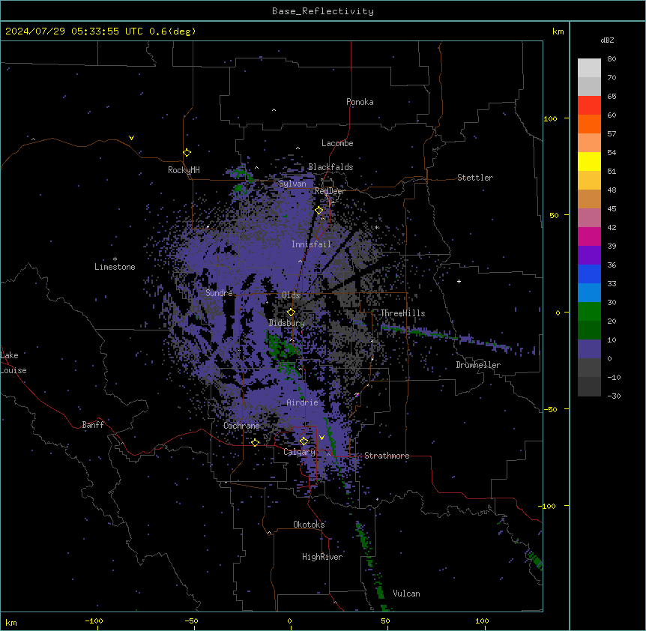Image resolution: width=646 pixels, height=631 pixels.
Task: Click the HighRiver label
Action: pyautogui.click(x=322, y=557)
